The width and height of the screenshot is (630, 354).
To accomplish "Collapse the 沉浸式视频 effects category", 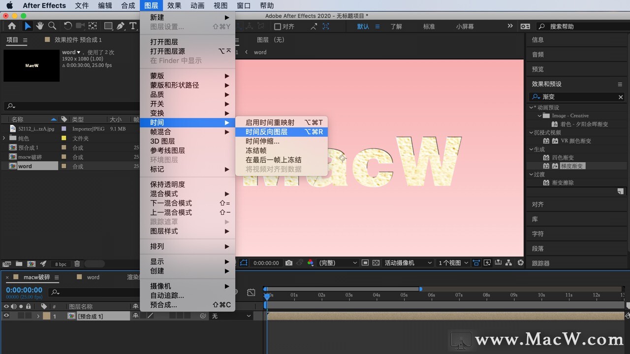I will click(x=532, y=133).
